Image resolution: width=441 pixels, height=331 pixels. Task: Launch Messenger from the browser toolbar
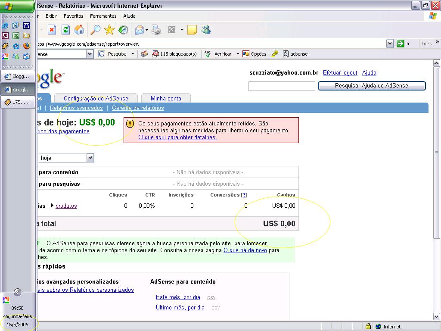point(206,30)
